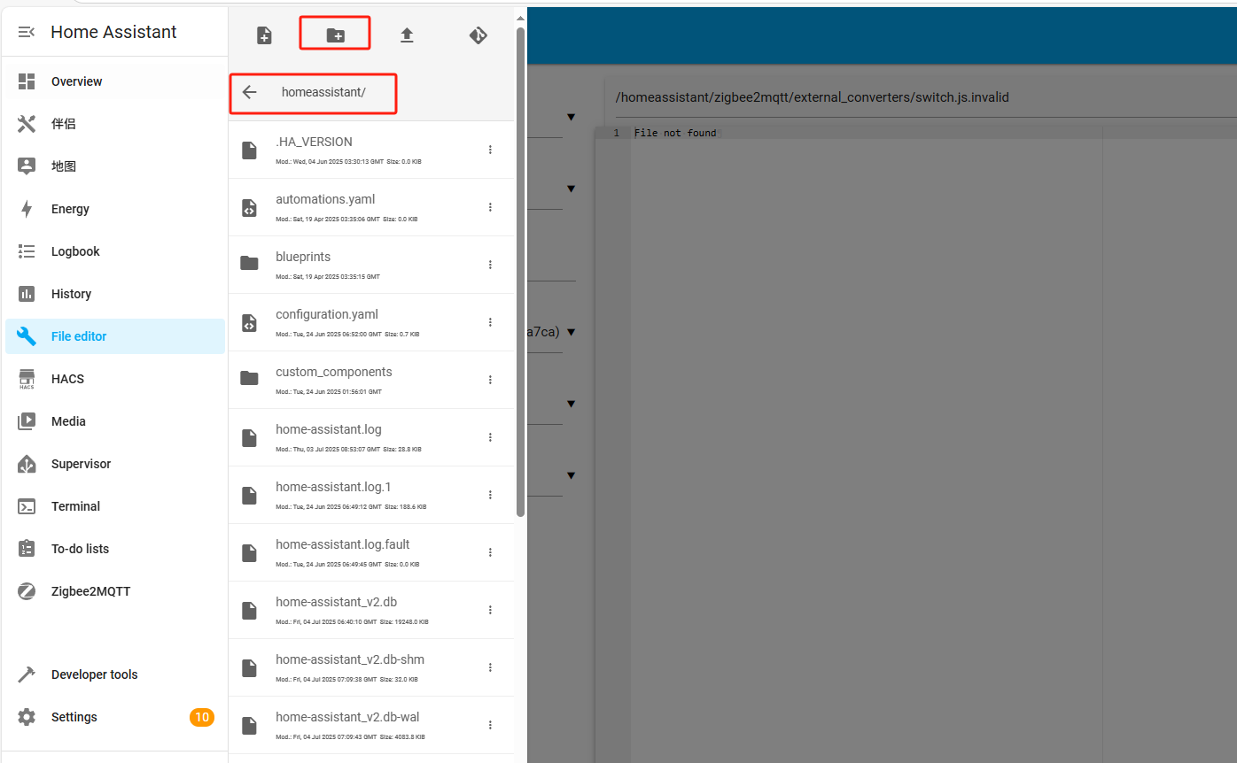Select the .HA_VERSION file
1237x763 pixels.
tap(314, 143)
